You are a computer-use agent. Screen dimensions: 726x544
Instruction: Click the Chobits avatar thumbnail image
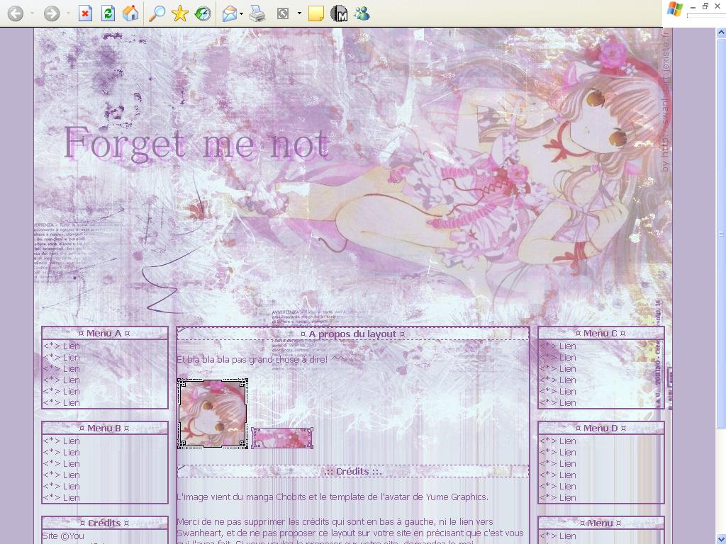(x=213, y=414)
